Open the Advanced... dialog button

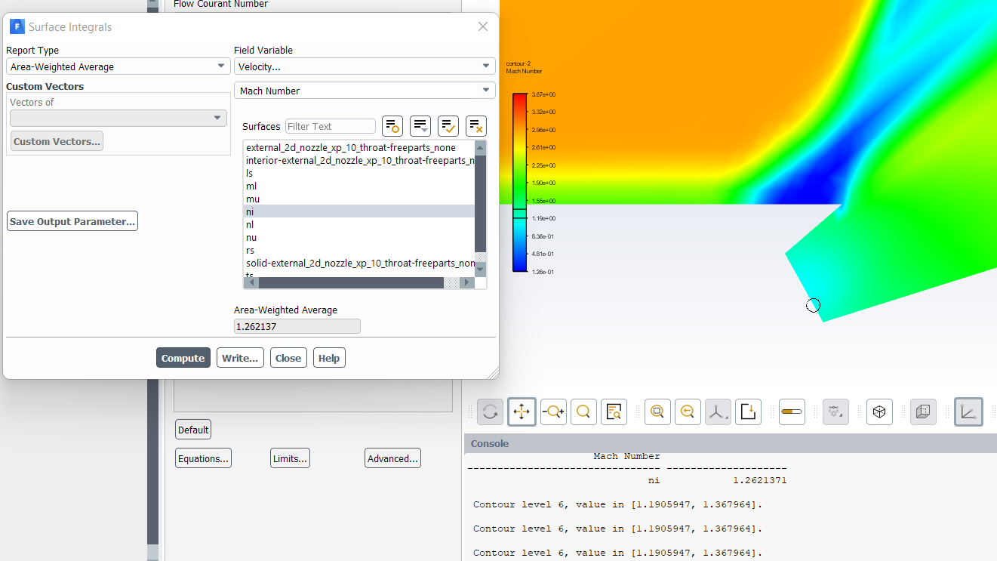coord(392,458)
